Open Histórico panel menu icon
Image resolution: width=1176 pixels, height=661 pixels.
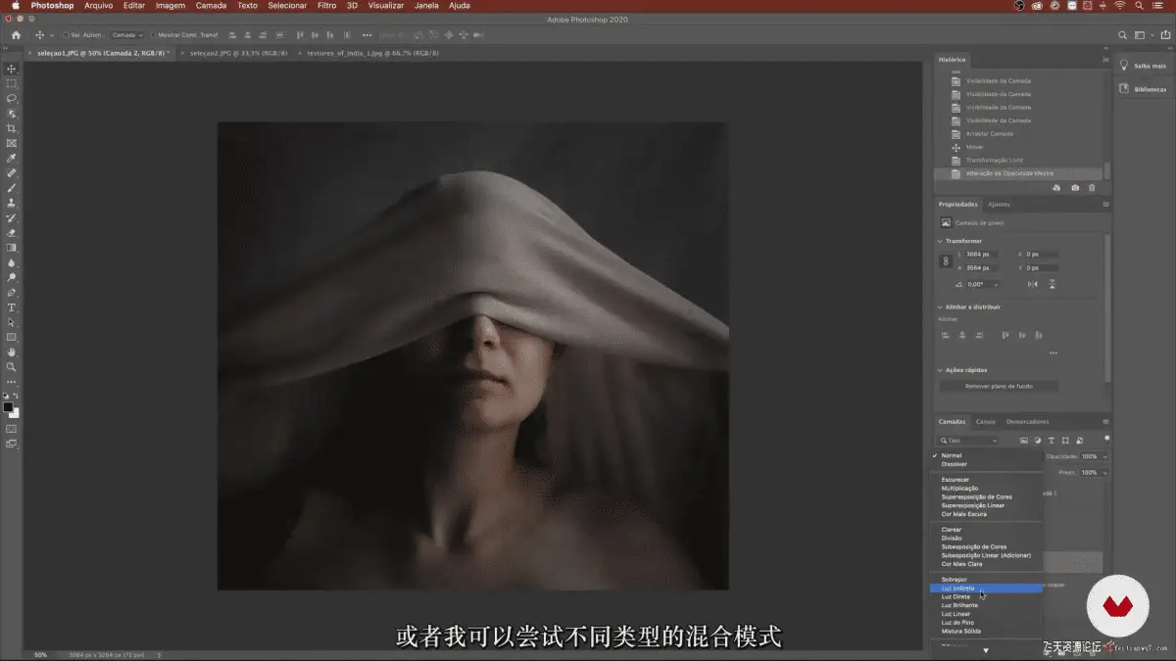[1106, 60]
